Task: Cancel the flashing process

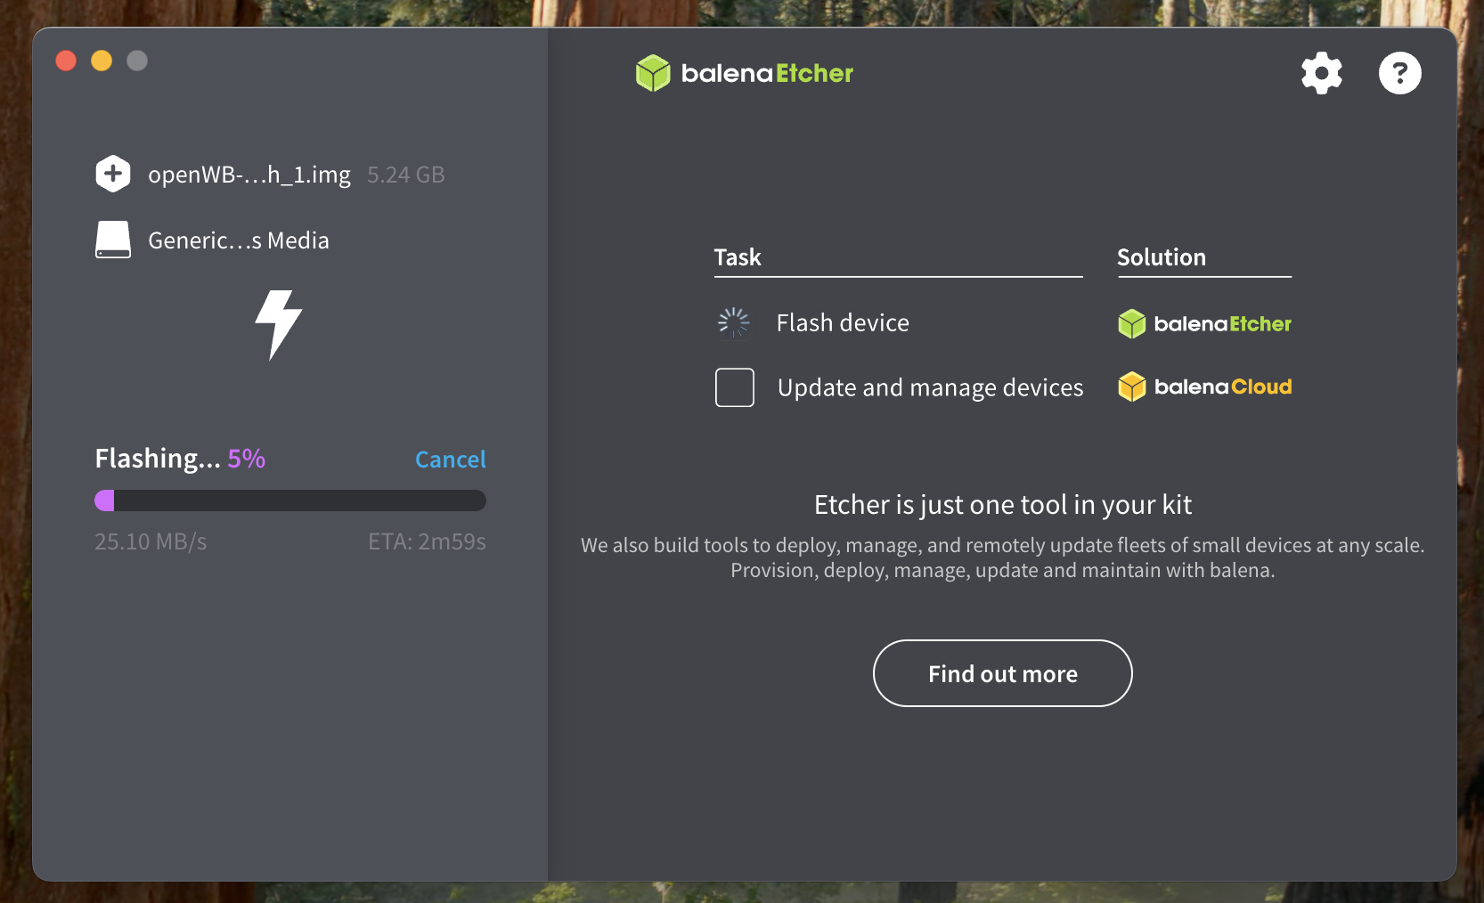Action: point(451,460)
